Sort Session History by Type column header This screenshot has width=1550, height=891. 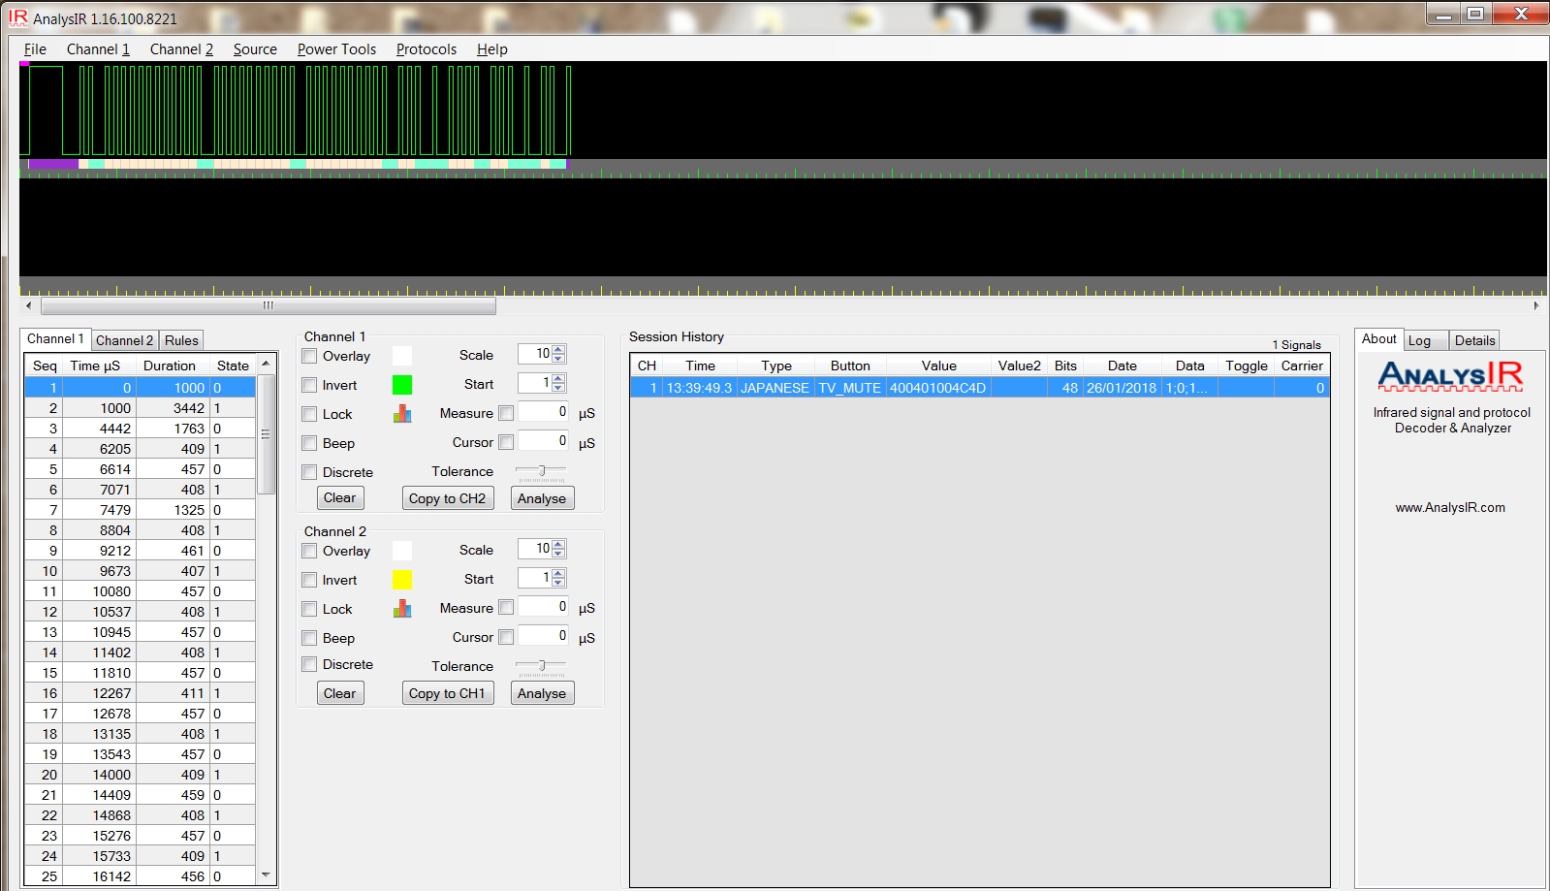[x=776, y=366]
